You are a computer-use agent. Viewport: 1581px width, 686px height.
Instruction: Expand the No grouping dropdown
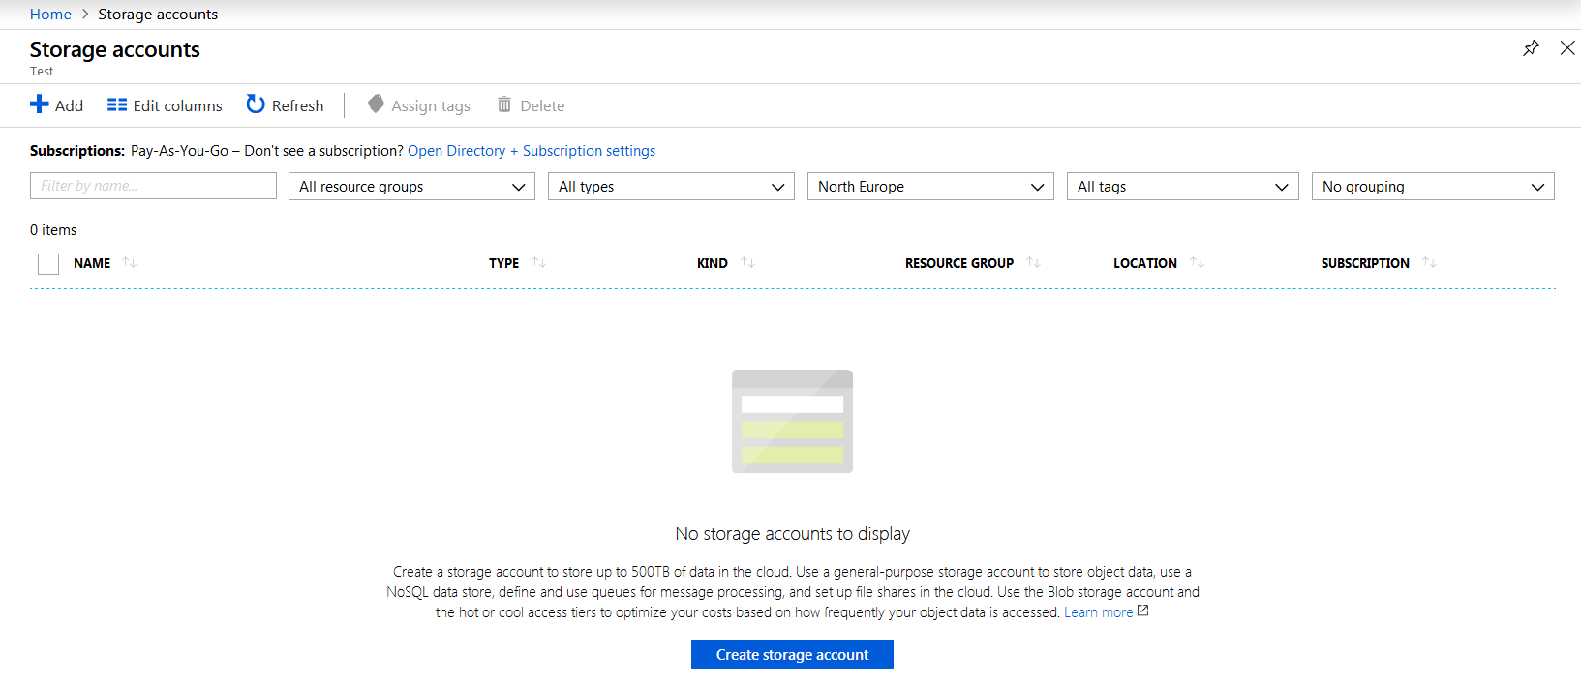tap(1432, 187)
